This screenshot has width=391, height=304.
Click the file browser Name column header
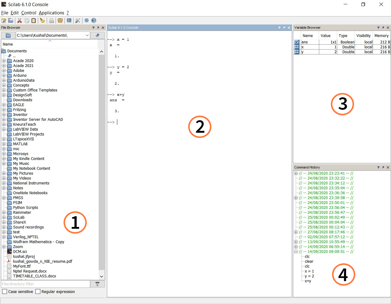(x=49, y=44)
